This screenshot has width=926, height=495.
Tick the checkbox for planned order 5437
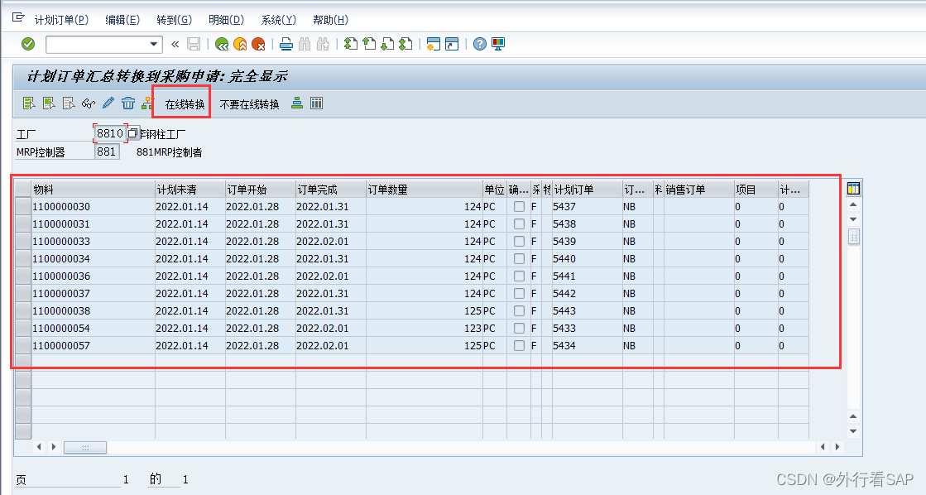point(519,207)
